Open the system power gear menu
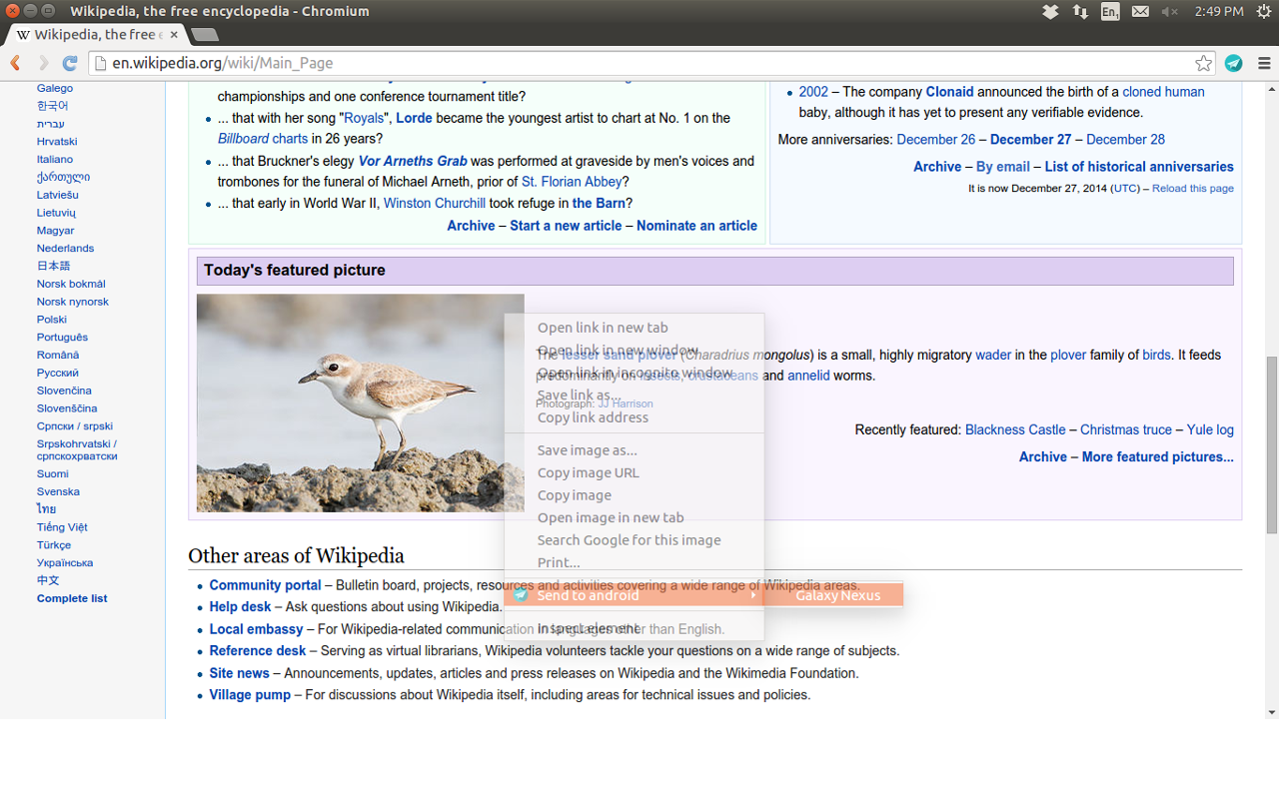The height and width of the screenshot is (799, 1279). (1264, 11)
